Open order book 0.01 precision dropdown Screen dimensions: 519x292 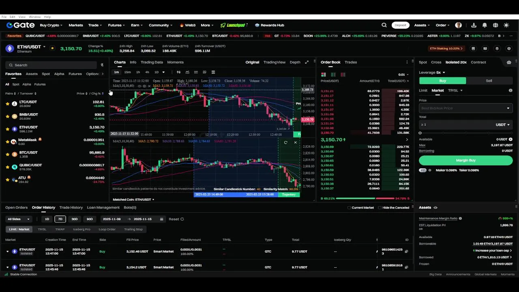tap(403, 75)
